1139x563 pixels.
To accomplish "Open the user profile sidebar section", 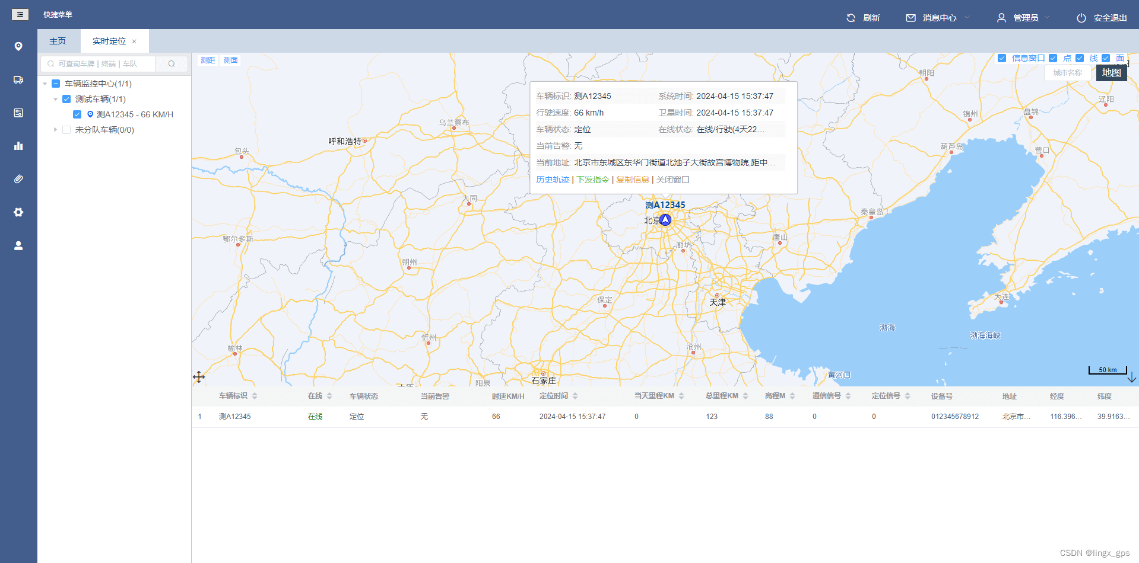I will click(18, 245).
